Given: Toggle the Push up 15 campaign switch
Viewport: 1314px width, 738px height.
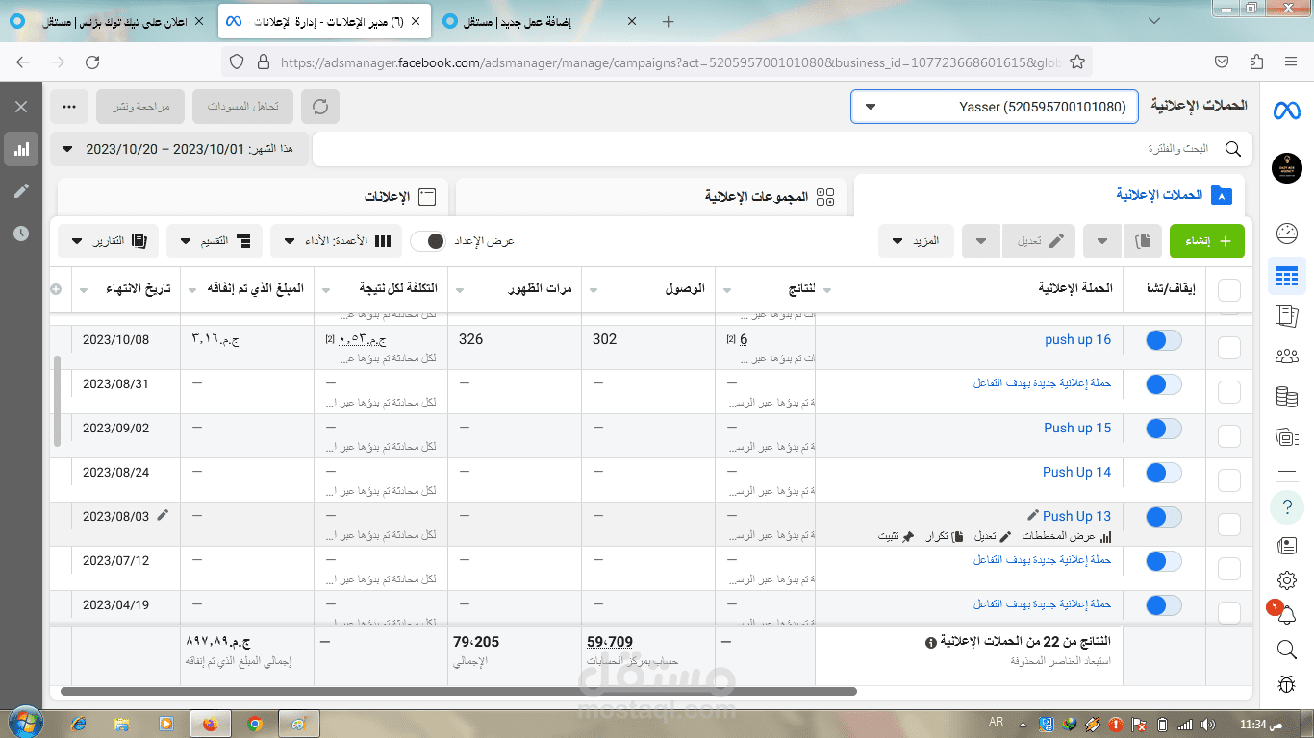Looking at the screenshot, I should click(1163, 429).
